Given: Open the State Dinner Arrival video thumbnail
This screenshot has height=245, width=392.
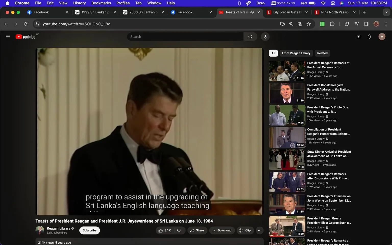Looking at the screenshot, I should tap(287, 160).
